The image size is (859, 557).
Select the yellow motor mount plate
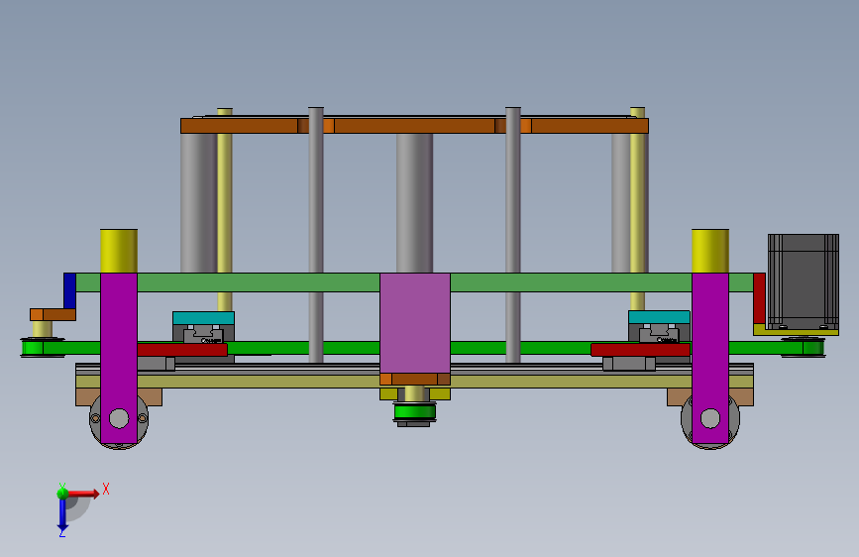796,332
